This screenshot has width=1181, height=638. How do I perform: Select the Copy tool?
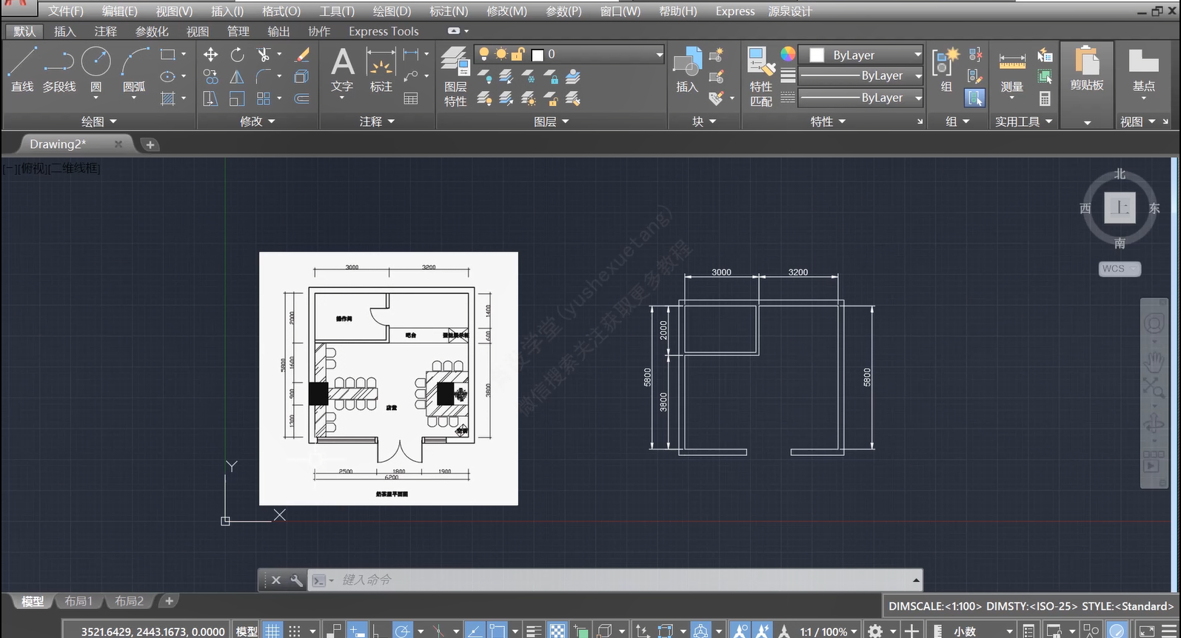(x=211, y=77)
